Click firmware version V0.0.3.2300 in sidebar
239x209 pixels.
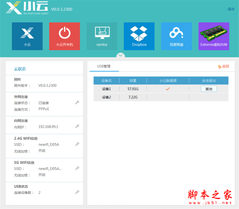pos(47,85)
